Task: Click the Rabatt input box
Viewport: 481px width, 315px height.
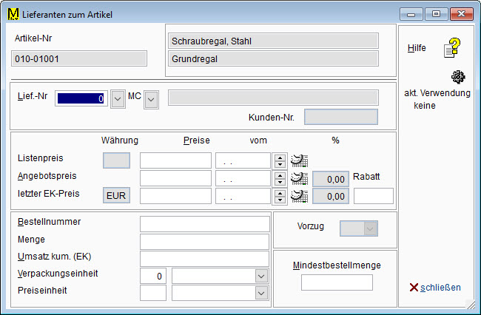Action: [x=374, y=196]
